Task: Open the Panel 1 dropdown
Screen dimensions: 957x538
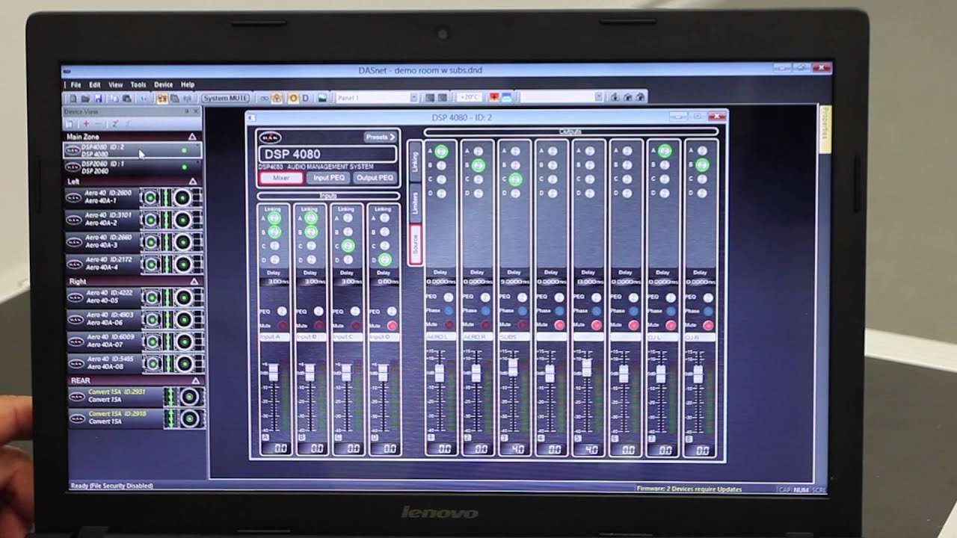Action: pyautogui.click(x=413, y=98)
